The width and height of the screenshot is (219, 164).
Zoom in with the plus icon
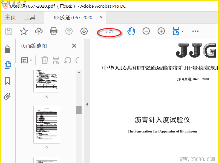click(161, 31)
